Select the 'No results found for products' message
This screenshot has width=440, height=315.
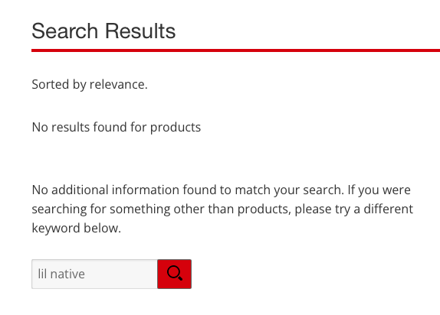click(117, 127)
